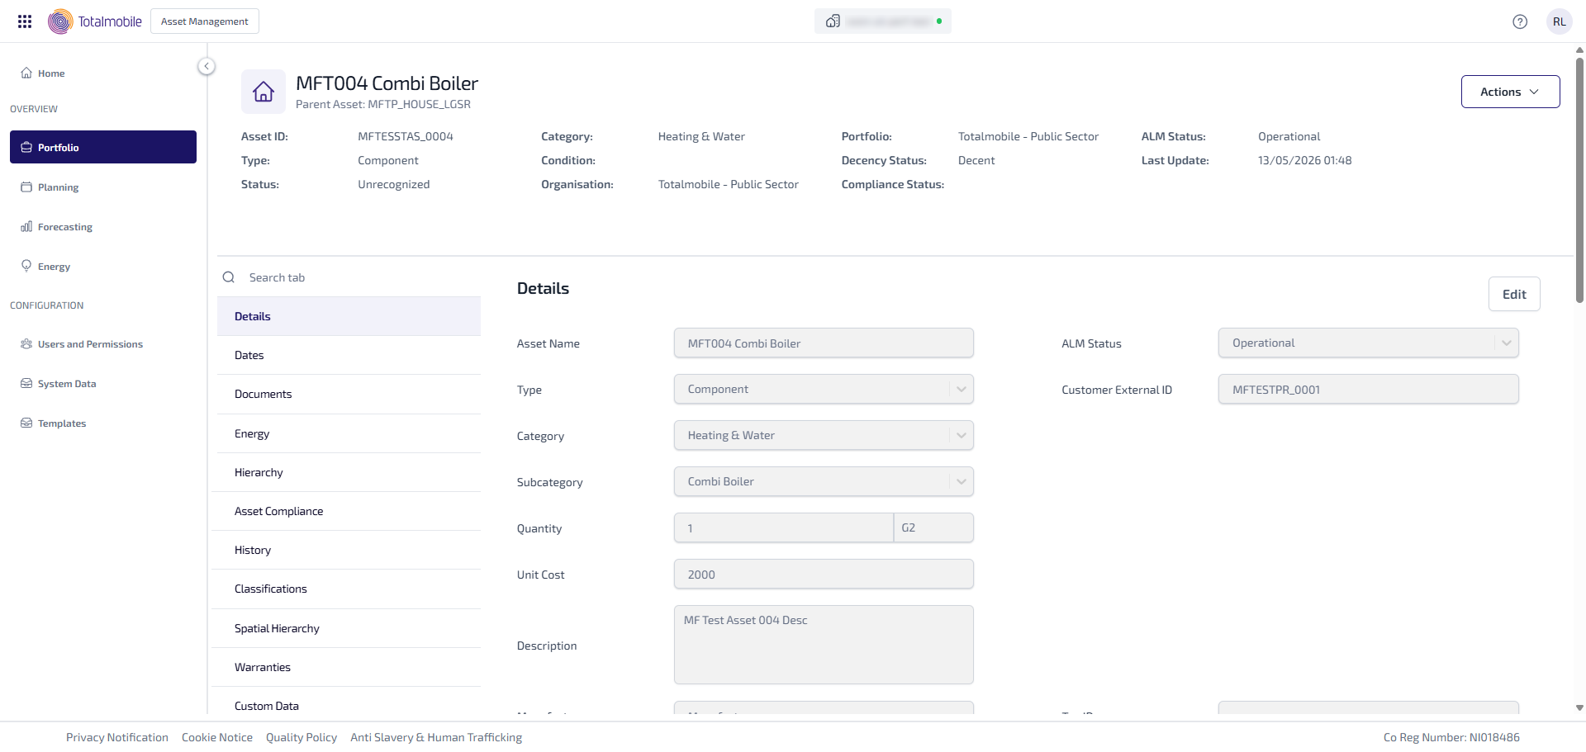1586x752 pixels.
Task: Open Anti Slavery & Human Trafficking link
Action: [436, 737]
